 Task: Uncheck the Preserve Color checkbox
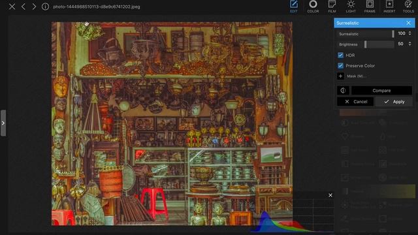pyautogui.click(x=340, y=65)
